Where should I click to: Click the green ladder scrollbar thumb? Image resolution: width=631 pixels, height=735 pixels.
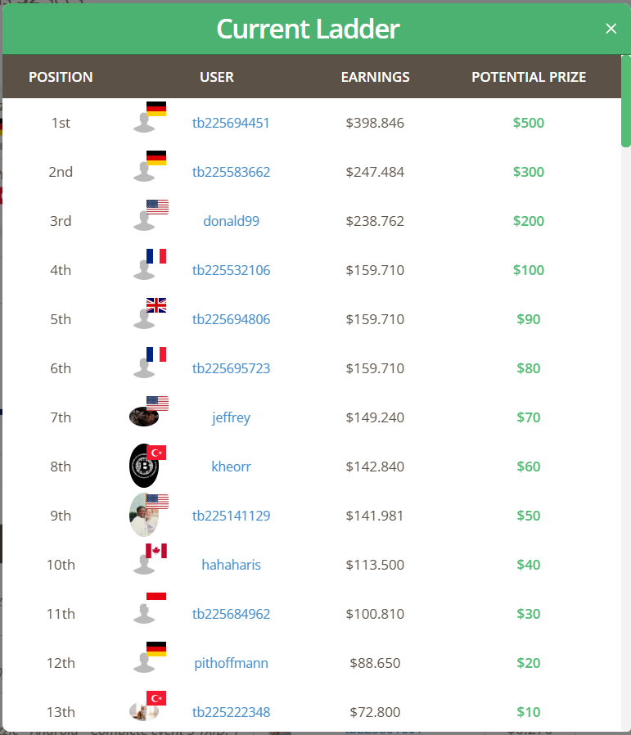(626, 101)
